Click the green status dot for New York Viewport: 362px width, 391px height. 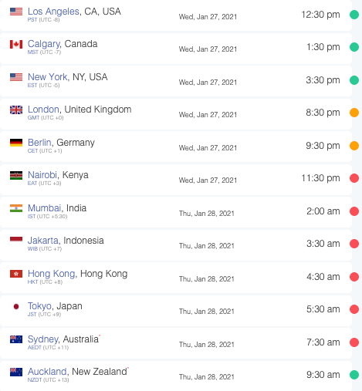[354, 80]
